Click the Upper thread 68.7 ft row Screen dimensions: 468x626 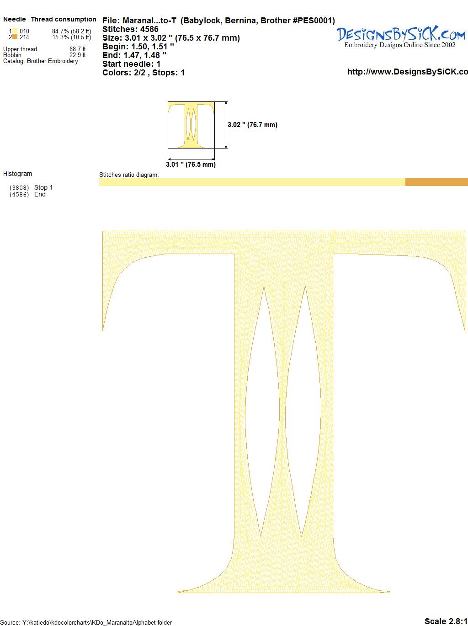point(44,49)
